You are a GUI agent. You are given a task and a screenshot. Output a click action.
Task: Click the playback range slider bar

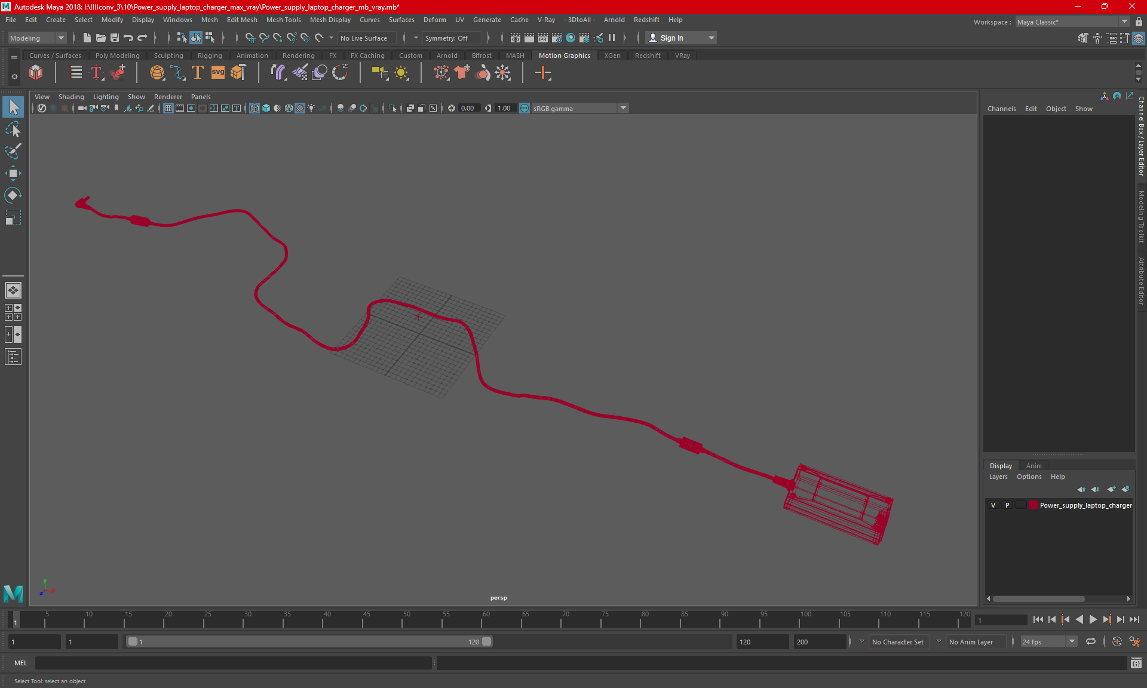point(309,641)
